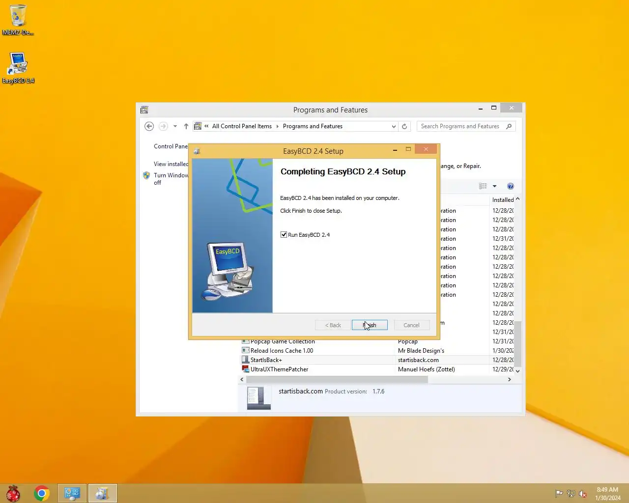Image resolution: width=629 pixels, height=503 pixels.
Task: Click Finish to close Setup
Action: pos(370,325)
